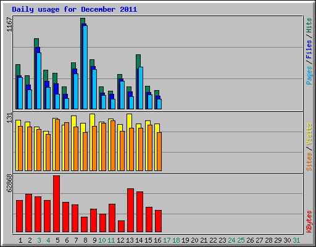Click the Visits legend label
This screenshot has height=247, width=316.
click(309, 134)
